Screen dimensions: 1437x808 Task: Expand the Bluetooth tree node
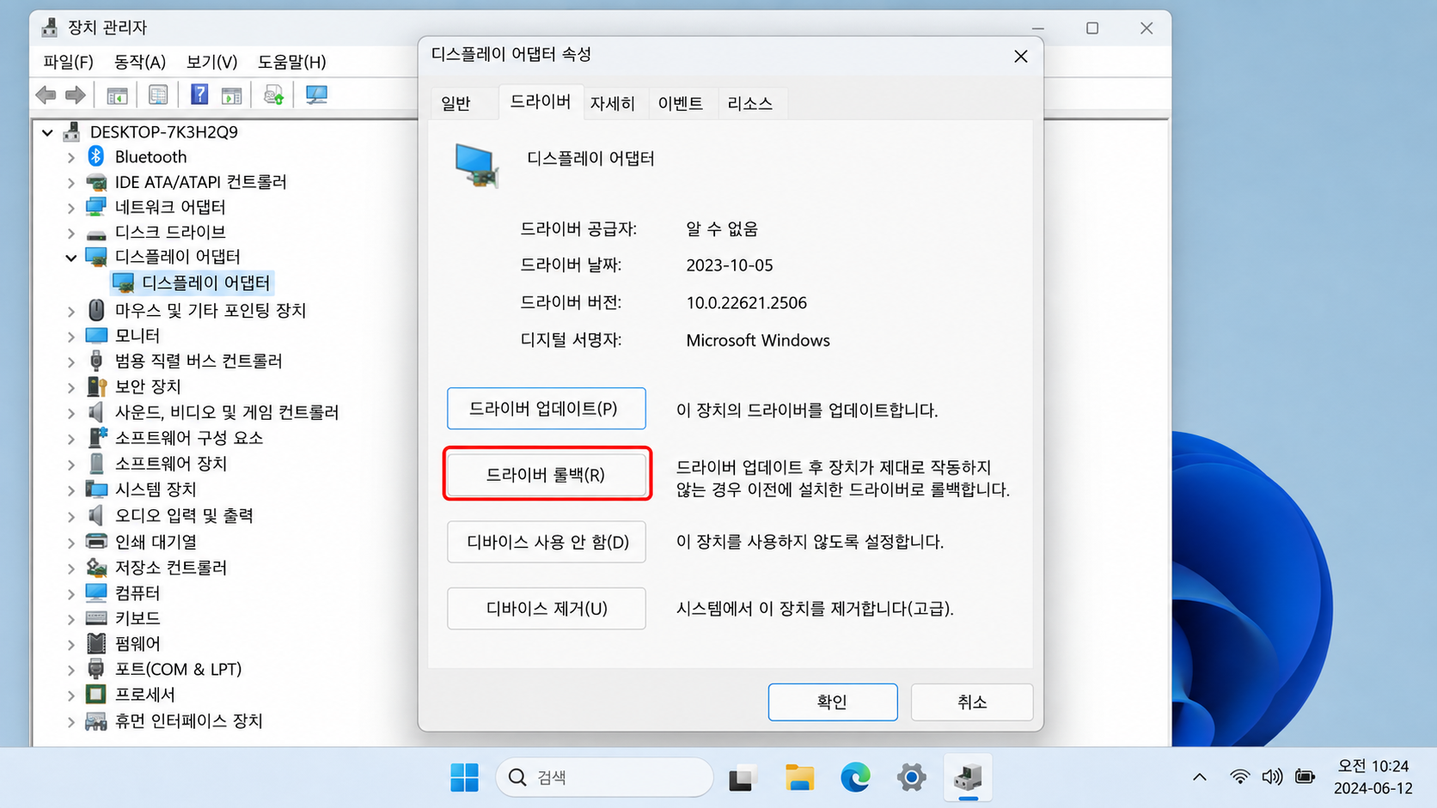71,157
